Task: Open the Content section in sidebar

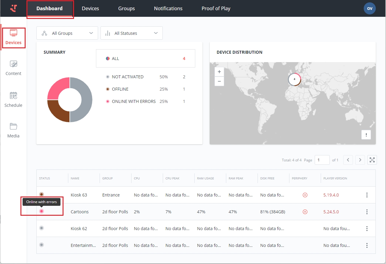Action: click(x=14, y=68)
